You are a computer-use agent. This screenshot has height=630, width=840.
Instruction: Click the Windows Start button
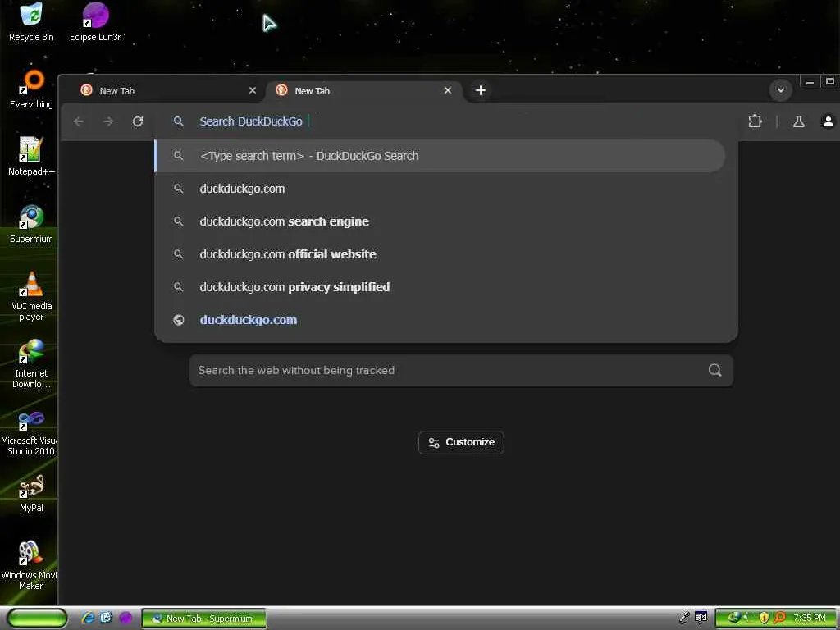[37, 618]
